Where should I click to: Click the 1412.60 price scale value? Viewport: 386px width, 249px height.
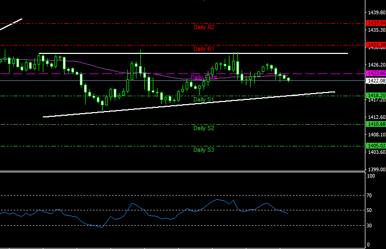pos(376,117)
